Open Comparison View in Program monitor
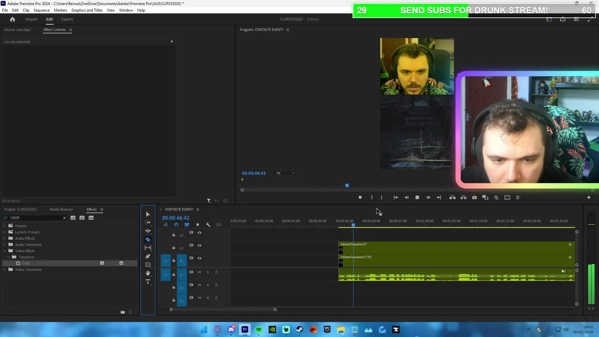 (x=485, y=198)
